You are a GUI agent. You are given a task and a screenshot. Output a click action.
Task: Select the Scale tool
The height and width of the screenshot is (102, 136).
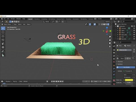pos(3,44)
